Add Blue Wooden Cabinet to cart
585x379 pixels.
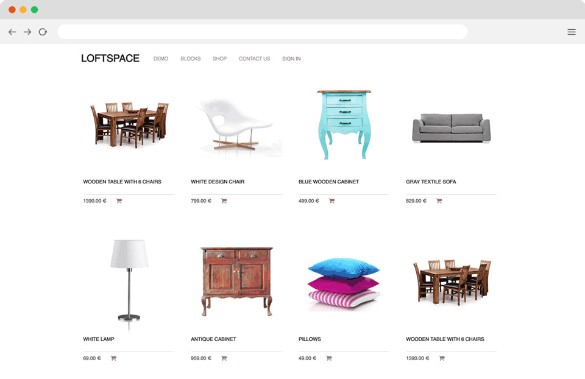331,200
